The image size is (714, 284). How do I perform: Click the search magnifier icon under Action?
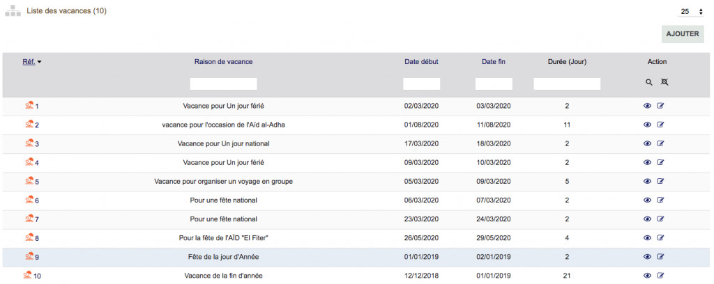[x=648, y=82]
